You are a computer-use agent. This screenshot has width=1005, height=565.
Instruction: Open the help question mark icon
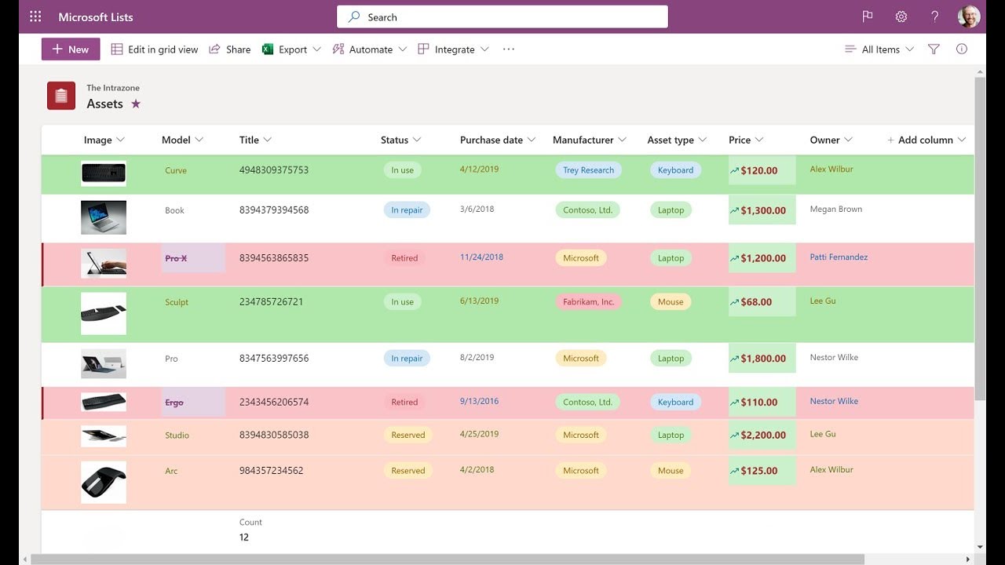tap(935, 16)
